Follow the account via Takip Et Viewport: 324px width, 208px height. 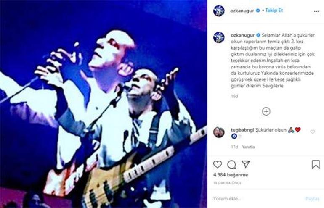[x=274, y=11]
